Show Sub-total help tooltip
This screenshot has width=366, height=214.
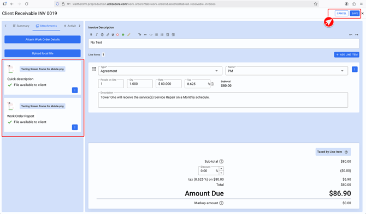221,161
